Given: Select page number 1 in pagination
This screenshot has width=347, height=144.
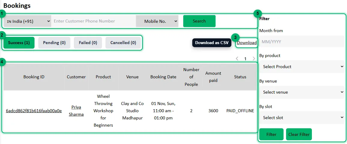Looking at the screenshot, I should click(x=245, y=59).
